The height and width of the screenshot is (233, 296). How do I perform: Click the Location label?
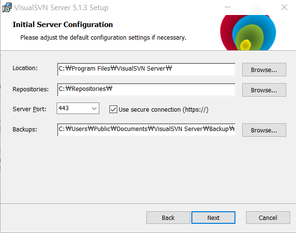click(x=25, y=68)
